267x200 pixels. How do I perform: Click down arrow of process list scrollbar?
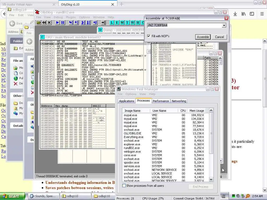(211, 179)
